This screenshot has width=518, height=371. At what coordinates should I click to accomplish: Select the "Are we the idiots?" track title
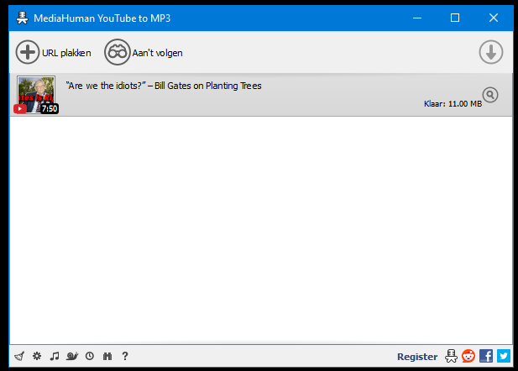click(164, 86)
